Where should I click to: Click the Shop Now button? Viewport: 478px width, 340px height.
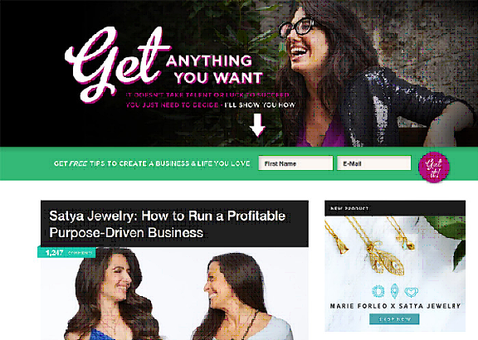click(394, 319)
